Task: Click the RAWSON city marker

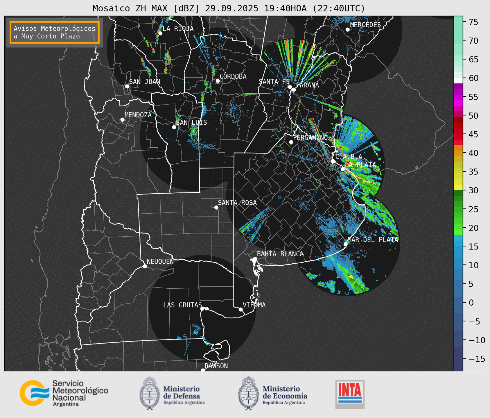Action: pos(203,370)
